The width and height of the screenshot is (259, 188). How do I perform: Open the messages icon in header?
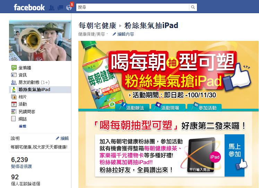coord(60,8)
